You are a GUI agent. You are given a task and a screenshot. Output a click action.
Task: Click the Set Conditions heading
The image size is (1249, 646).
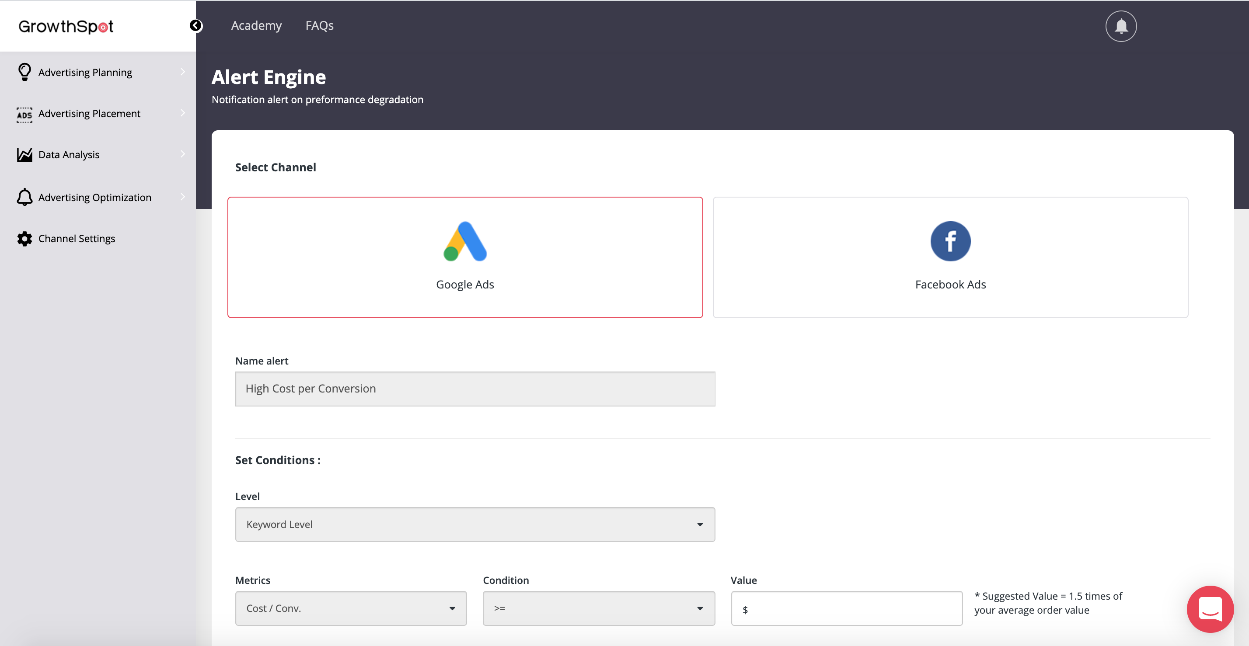coord(278,460)
